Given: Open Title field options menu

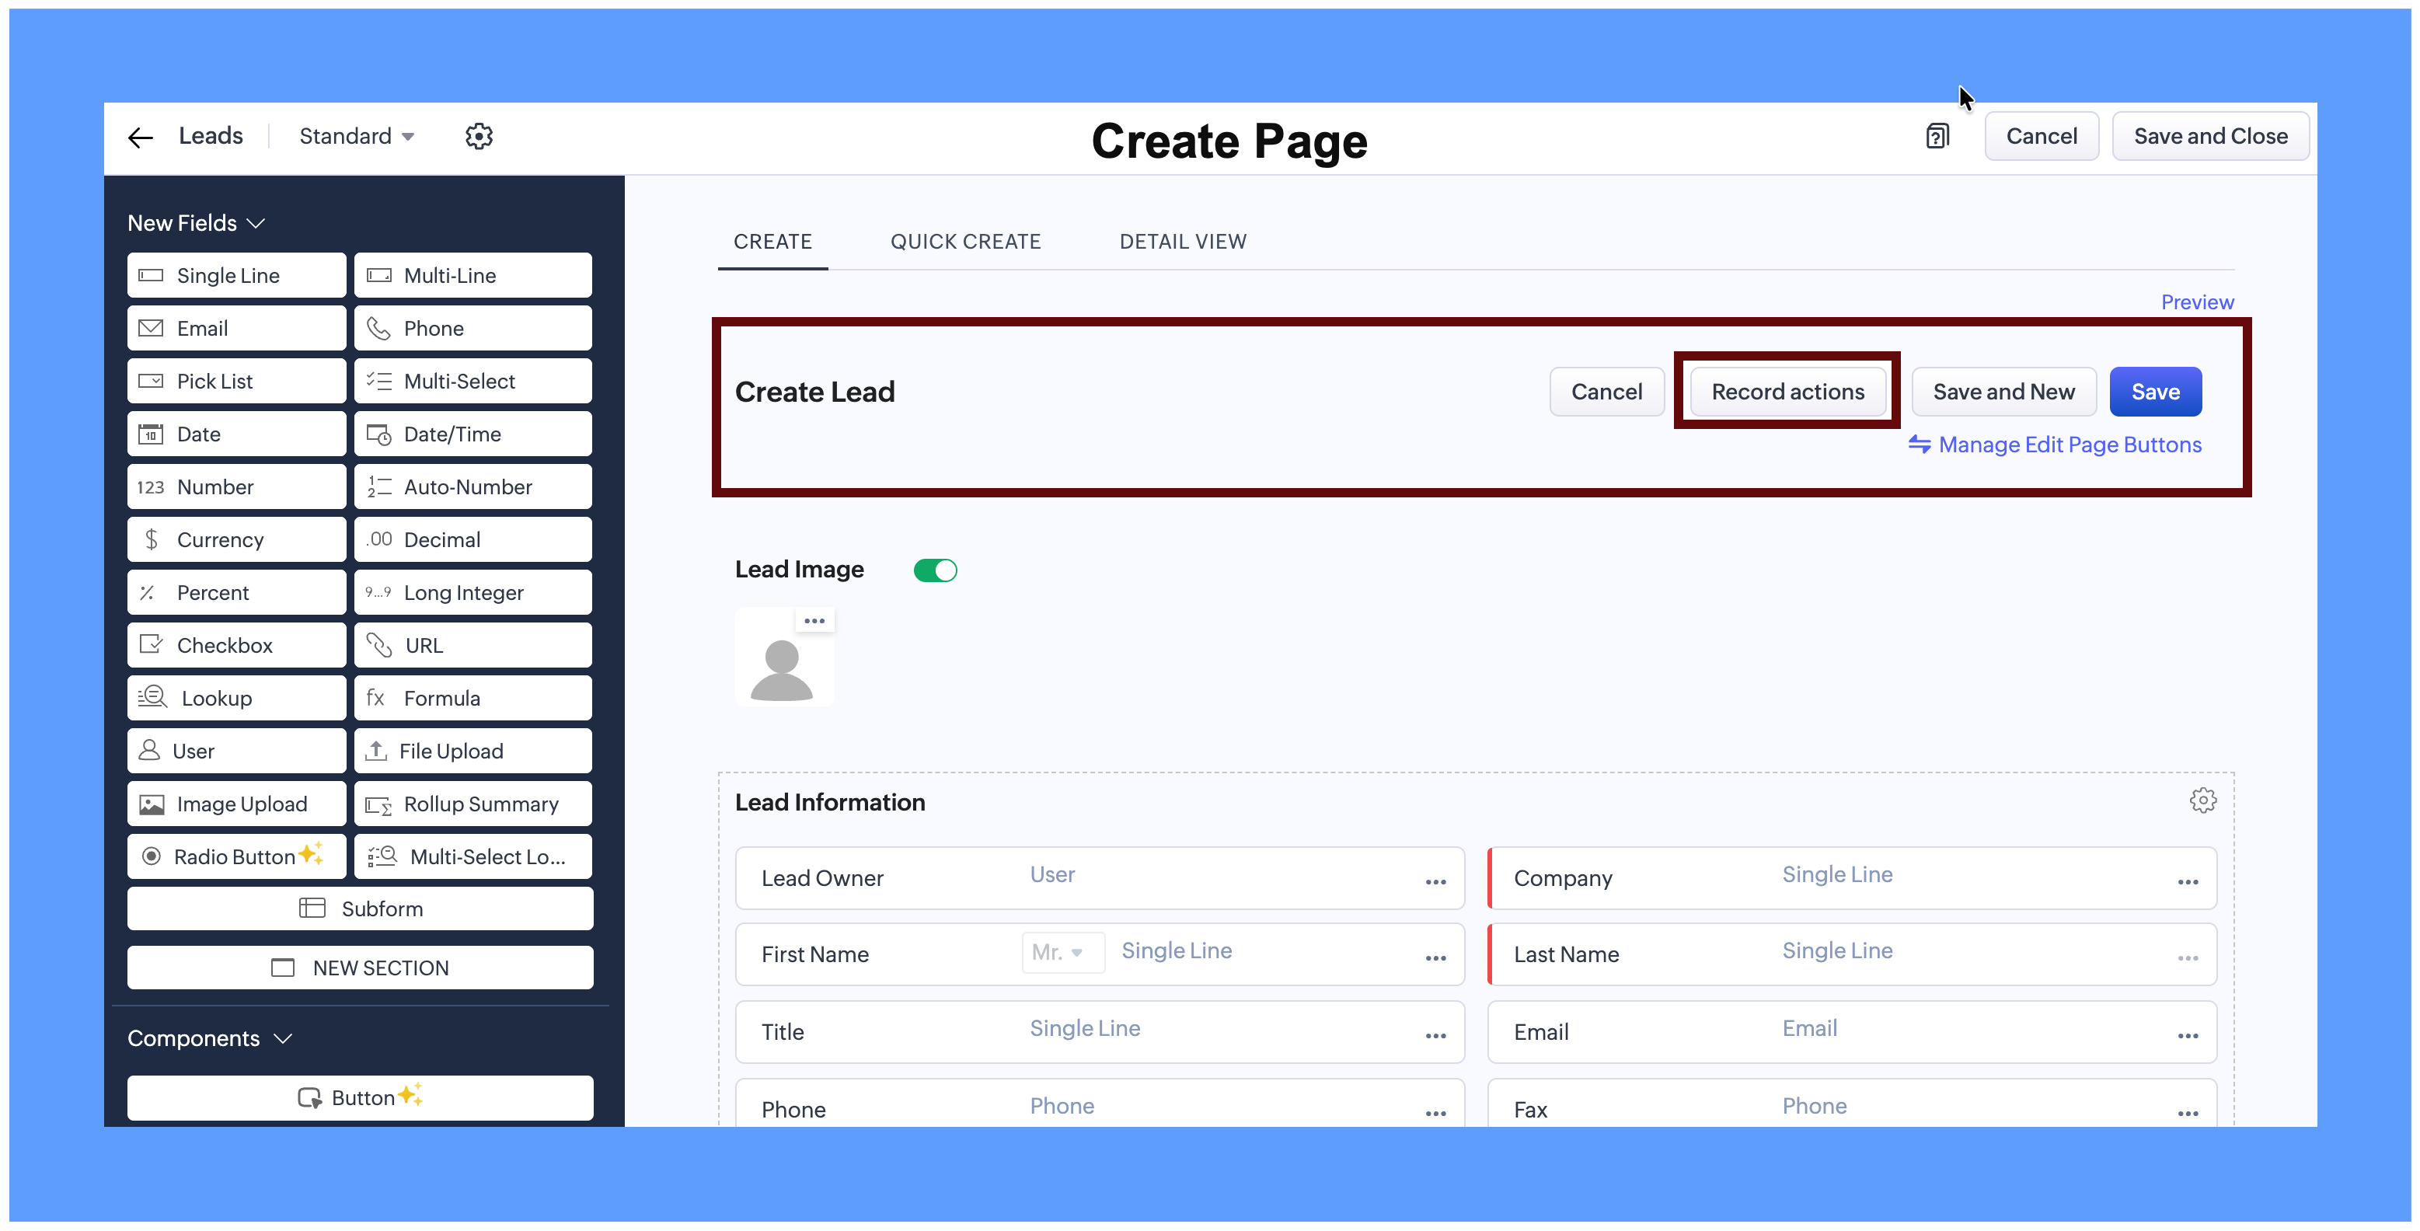Looking at the screenshot, I should click(1435, 1035).
